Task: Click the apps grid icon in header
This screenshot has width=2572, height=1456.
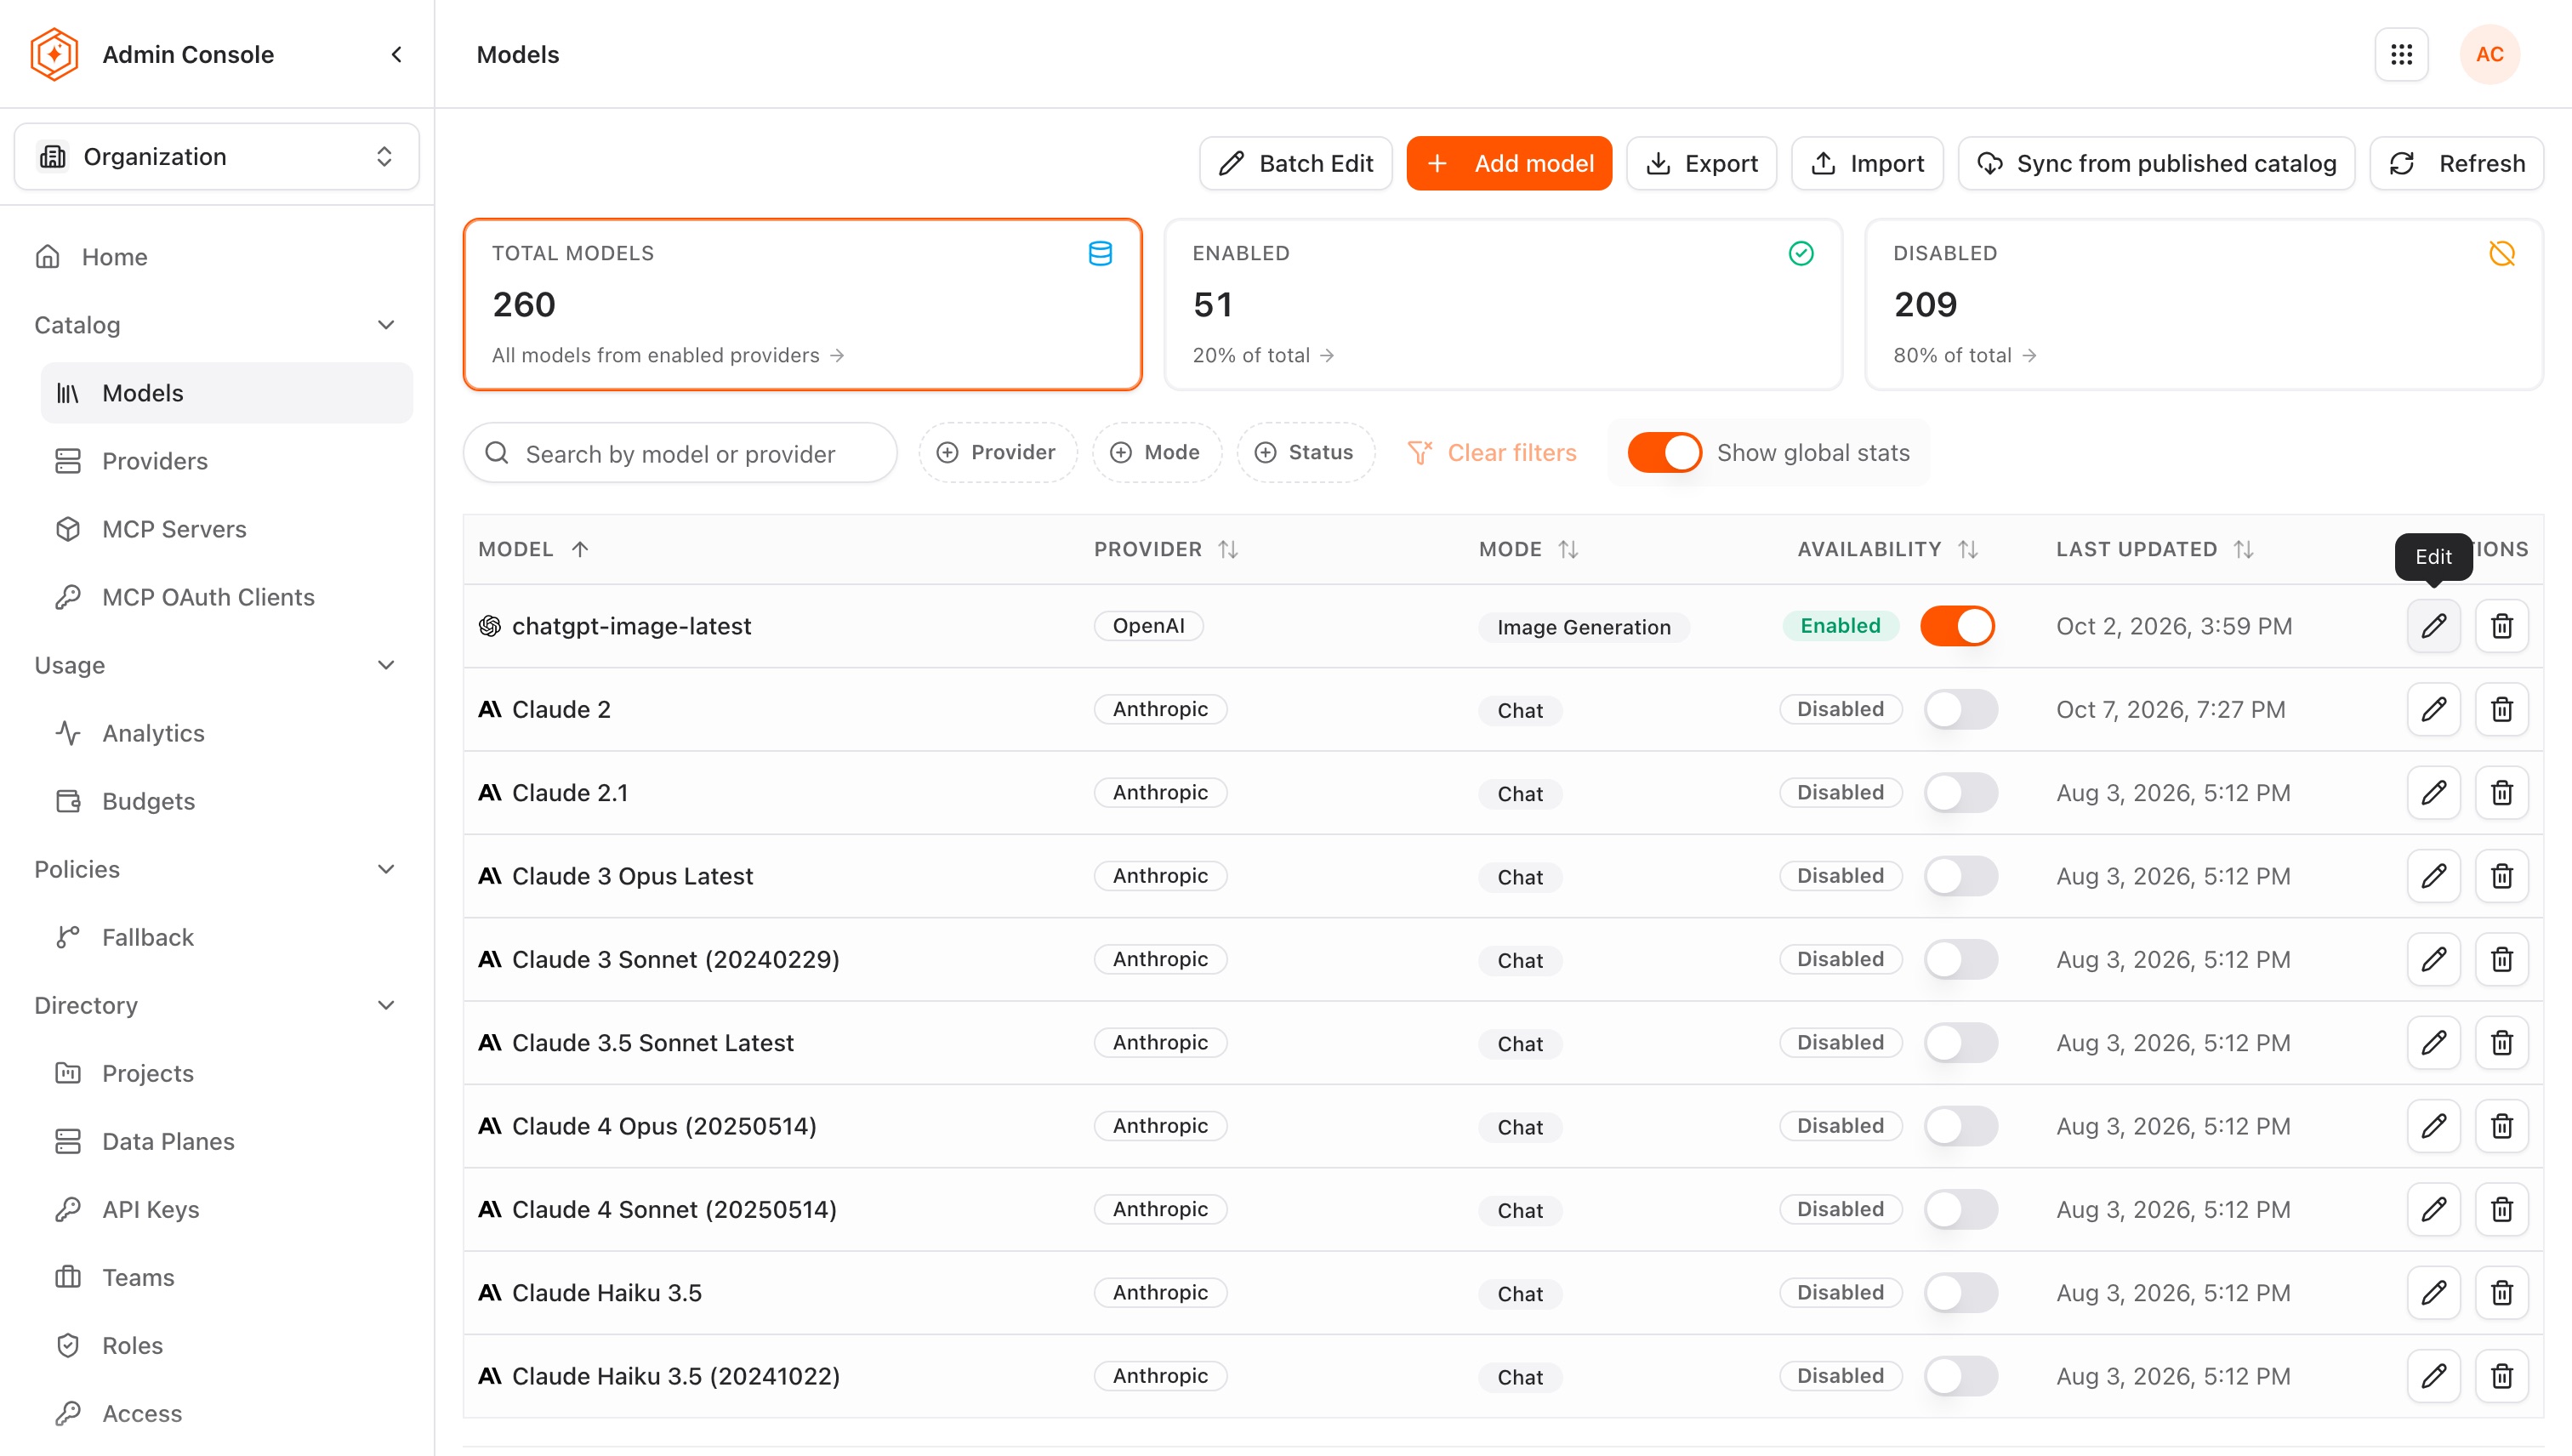Action: 2401,54
